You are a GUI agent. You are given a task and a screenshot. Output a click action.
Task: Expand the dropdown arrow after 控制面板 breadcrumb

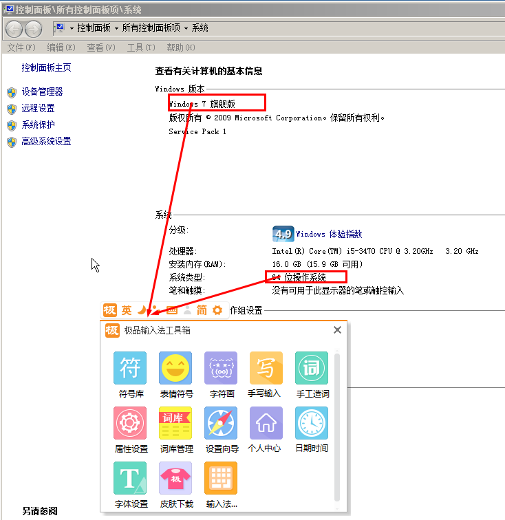coord(116,28)
